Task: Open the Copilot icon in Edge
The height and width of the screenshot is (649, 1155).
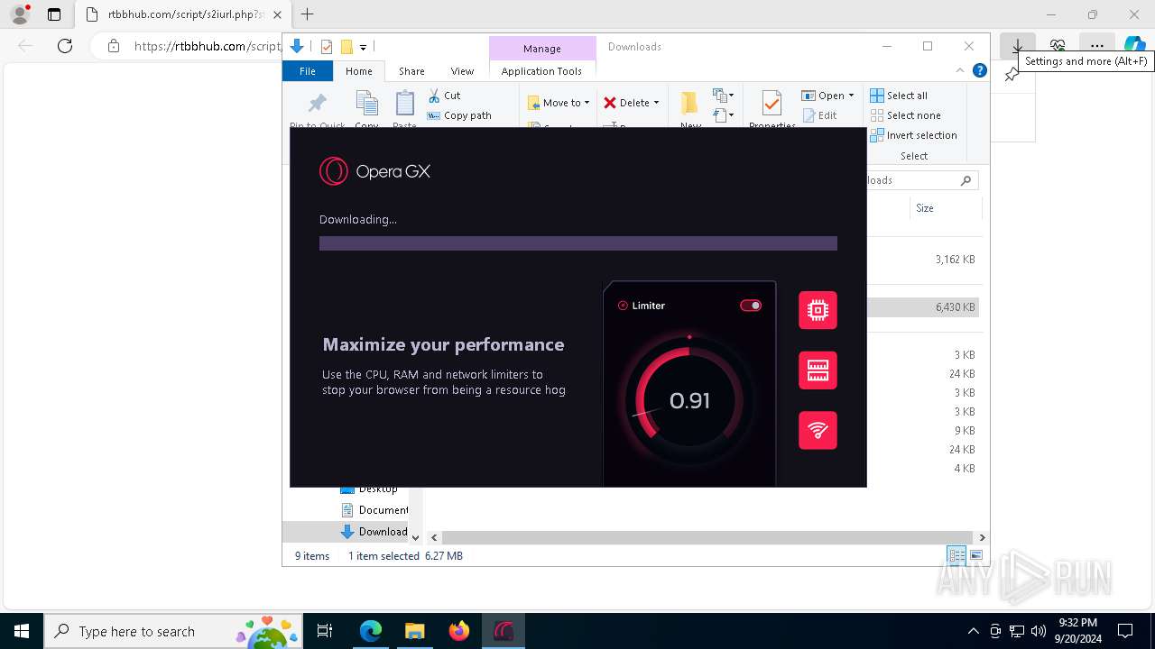Action: point(1135,46)
